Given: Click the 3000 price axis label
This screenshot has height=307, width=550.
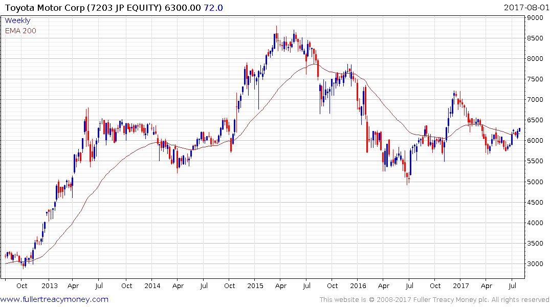Looking at the screenshot, I should click(x=535, y=264).
